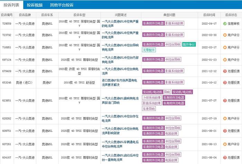Click the red 处理反馈 icon for complaint 679409
The height and width of the screenshot is (164, 242).
coord(225,71)
